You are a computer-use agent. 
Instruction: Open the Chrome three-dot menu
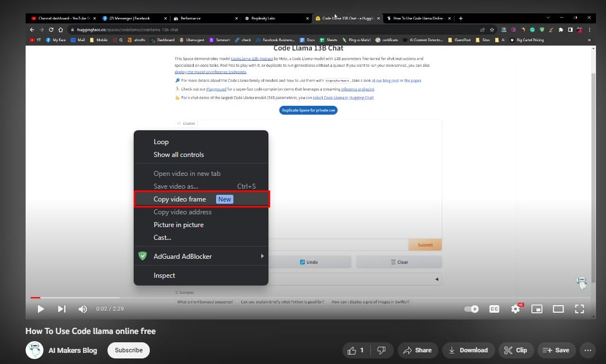tap(589, 29)
